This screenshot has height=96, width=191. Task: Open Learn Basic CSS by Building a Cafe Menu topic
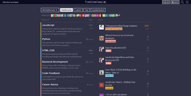click(121, 71)
